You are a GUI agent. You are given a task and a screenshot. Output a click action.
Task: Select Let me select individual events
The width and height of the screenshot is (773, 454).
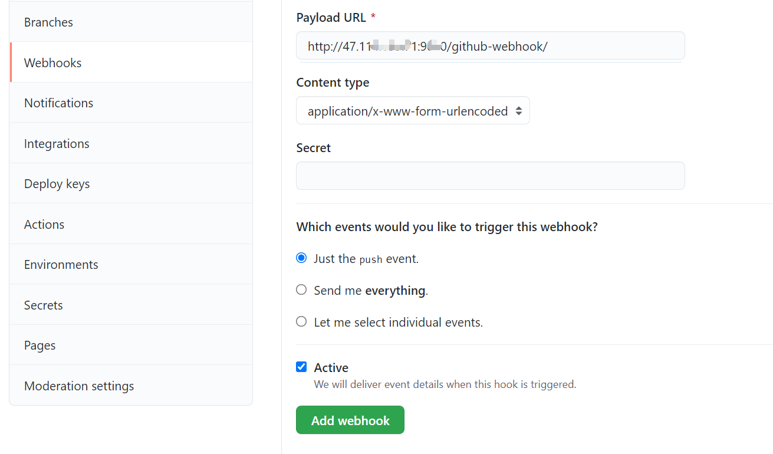[301, 321]
